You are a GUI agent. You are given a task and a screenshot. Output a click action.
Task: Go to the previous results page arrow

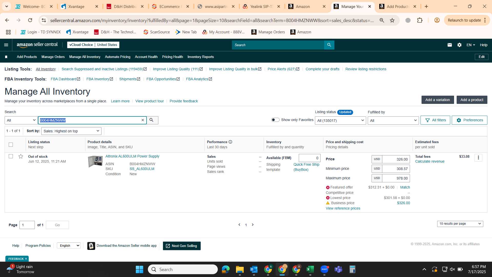point(239,225)
